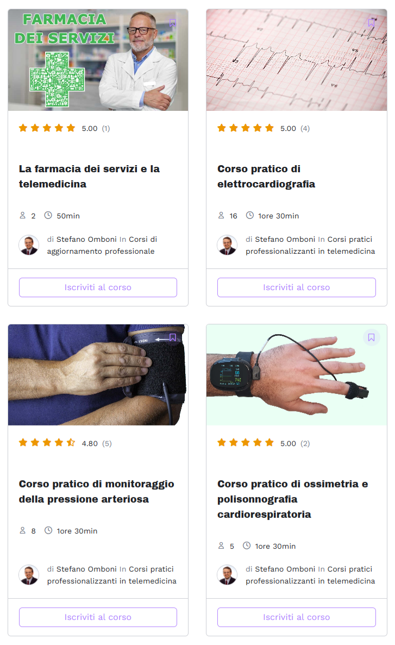Enroll in the farmacia dei servizi course
The width and height of the screenshot is (395, 645).
pyautogui.click(x=98, y=287)
